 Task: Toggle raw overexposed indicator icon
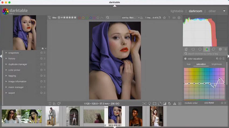tap(160, 104)
